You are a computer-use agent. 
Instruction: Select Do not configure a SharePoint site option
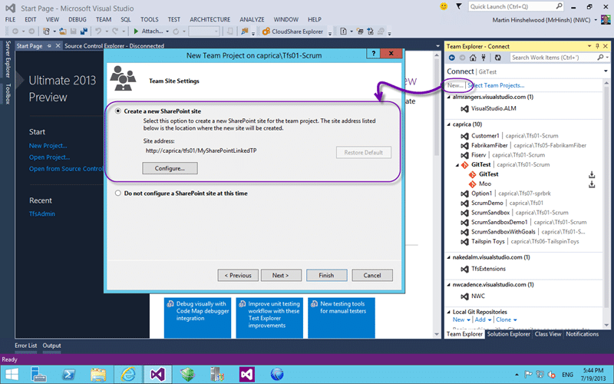(118, 194)
